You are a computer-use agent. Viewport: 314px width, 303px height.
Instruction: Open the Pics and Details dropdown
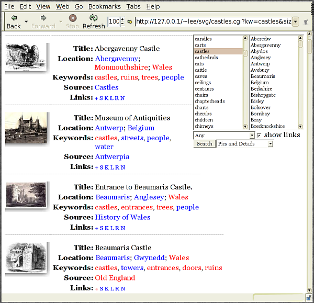[244, 144]
